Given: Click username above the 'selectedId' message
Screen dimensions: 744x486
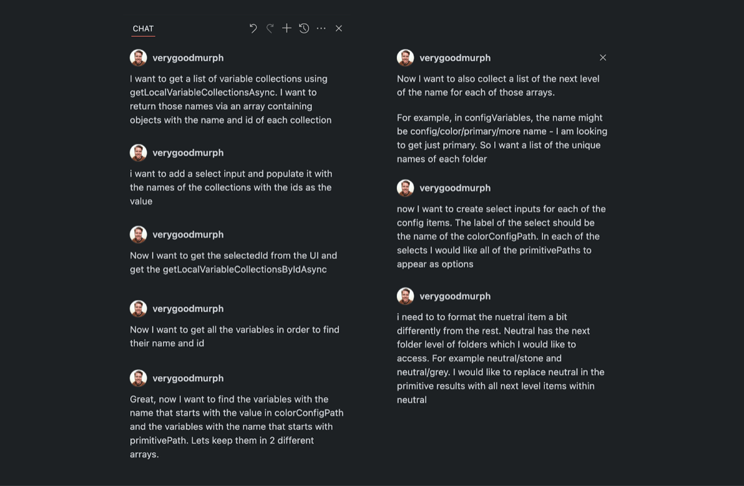Looking at the screenshot, I should [188, 234].
